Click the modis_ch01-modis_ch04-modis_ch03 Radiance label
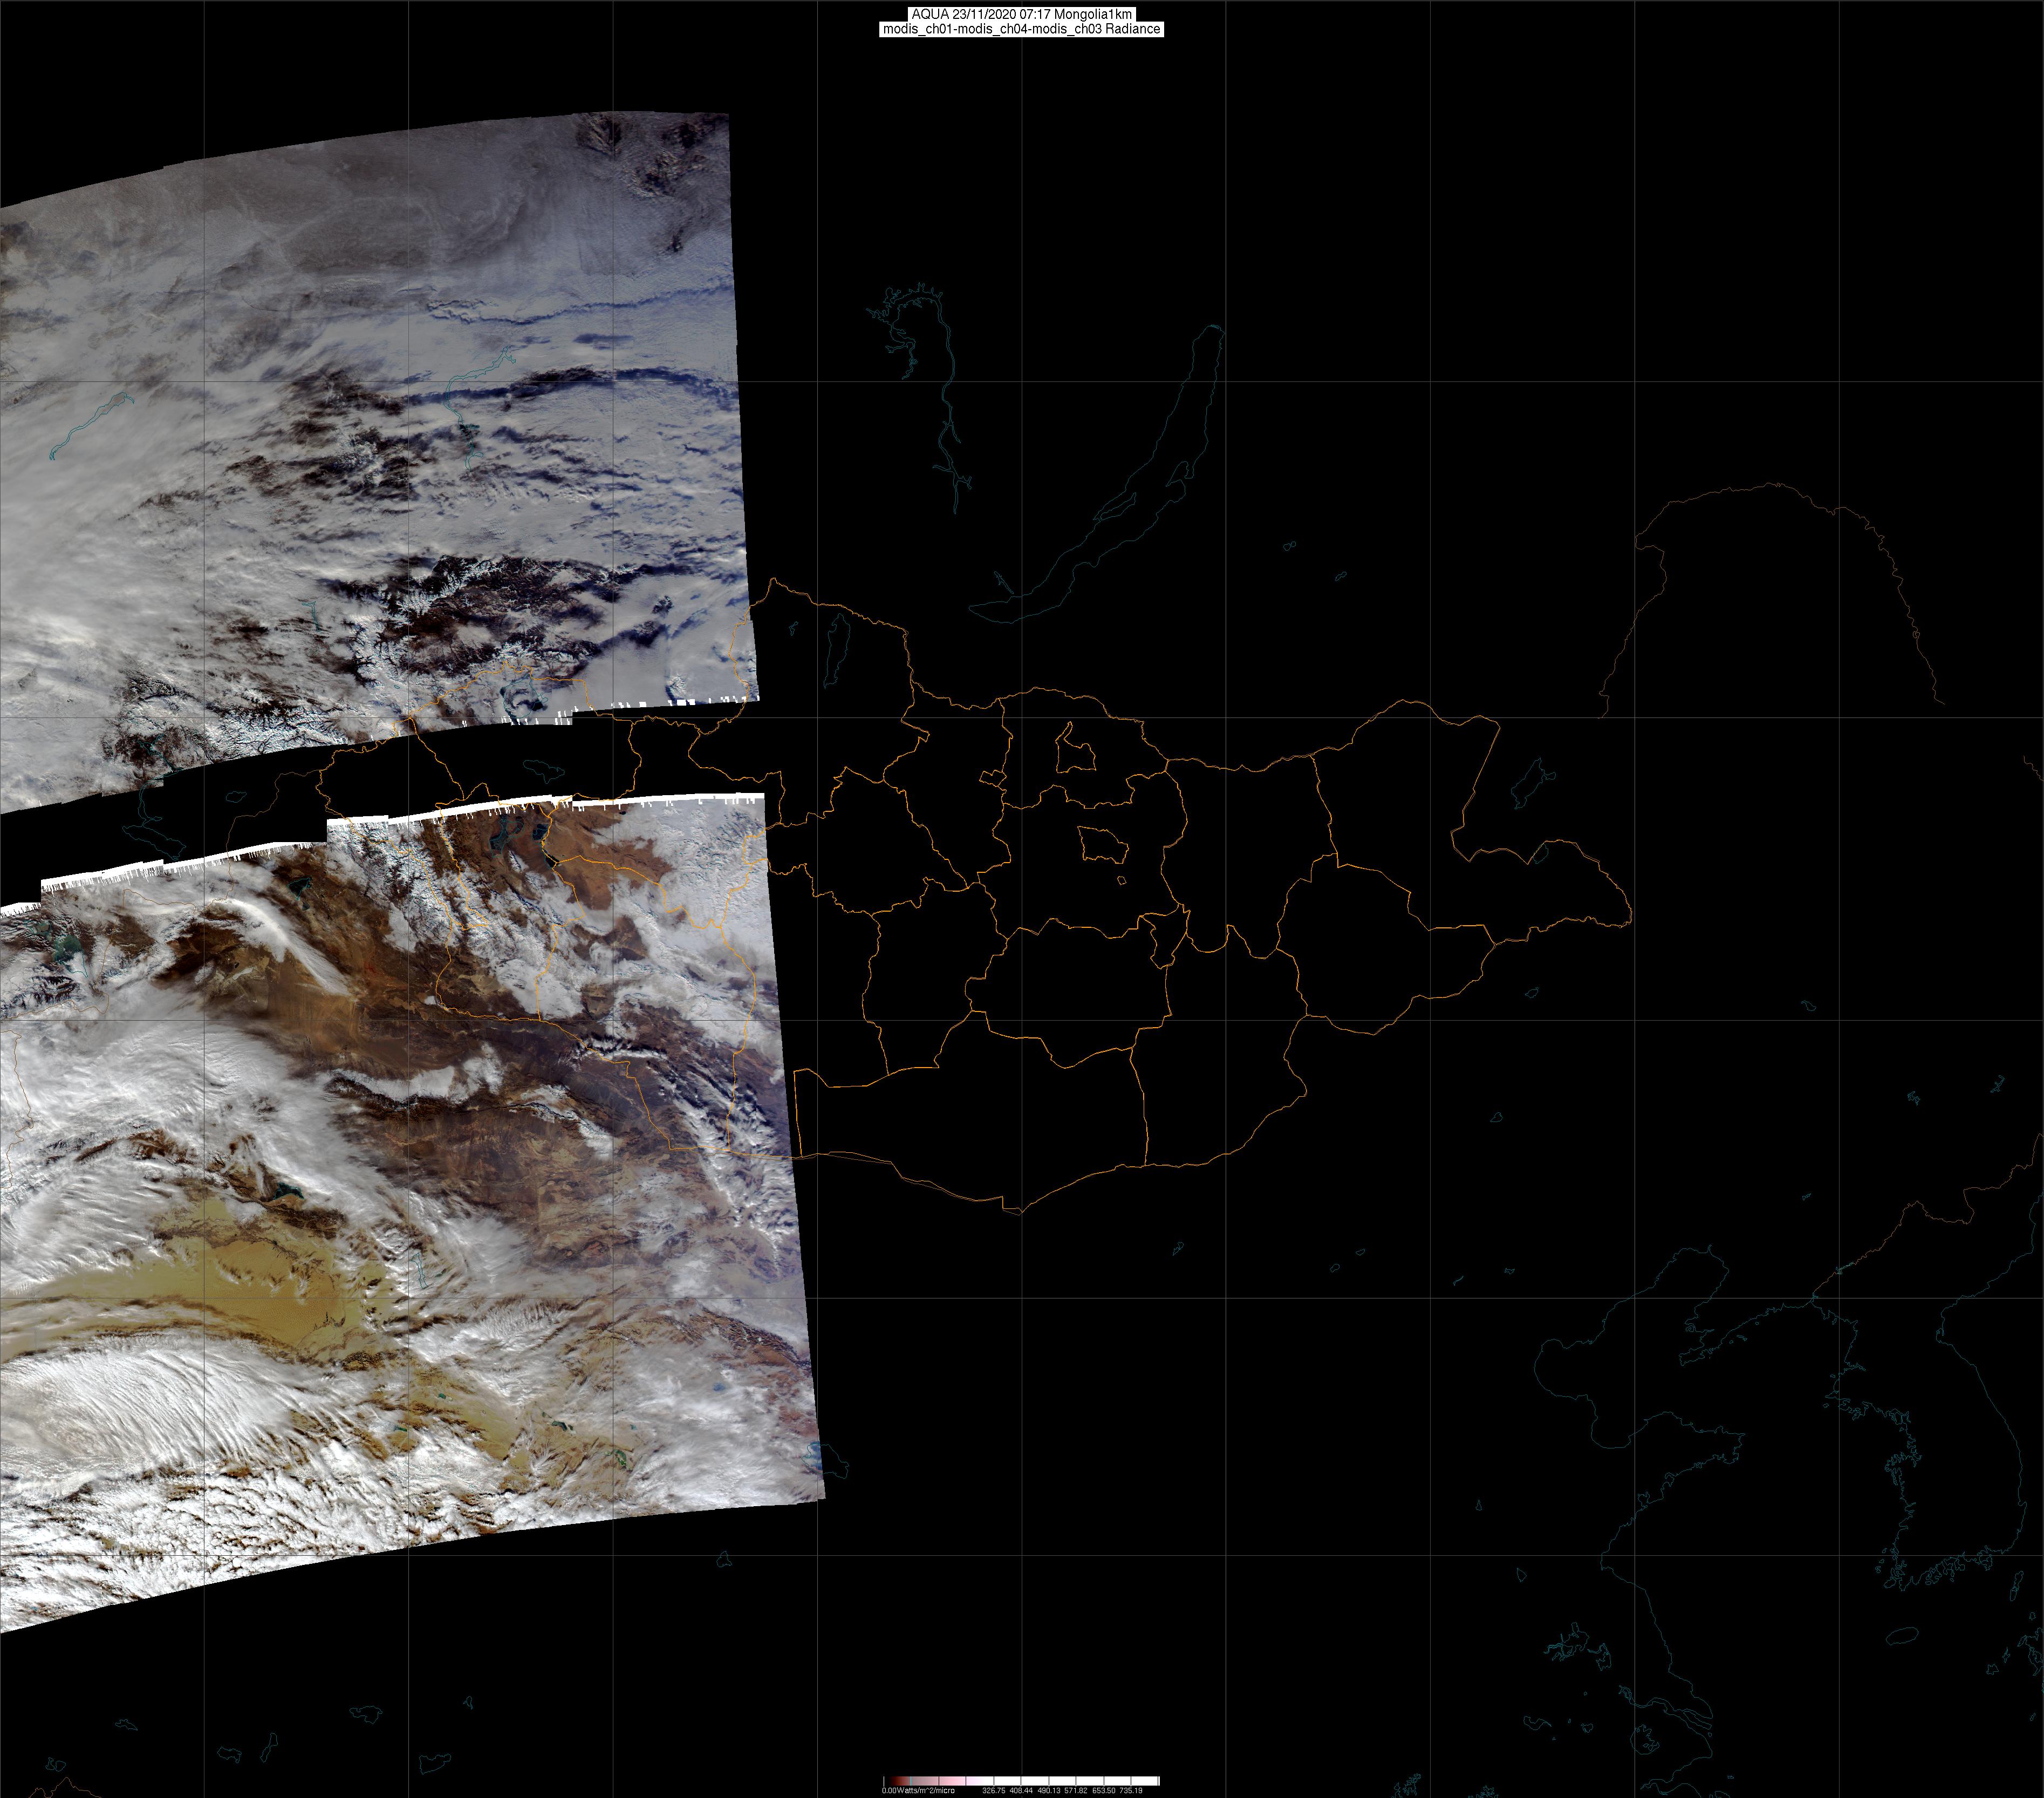The height and width of the screenshot is (1798, 2044). tap(1021, 29)
